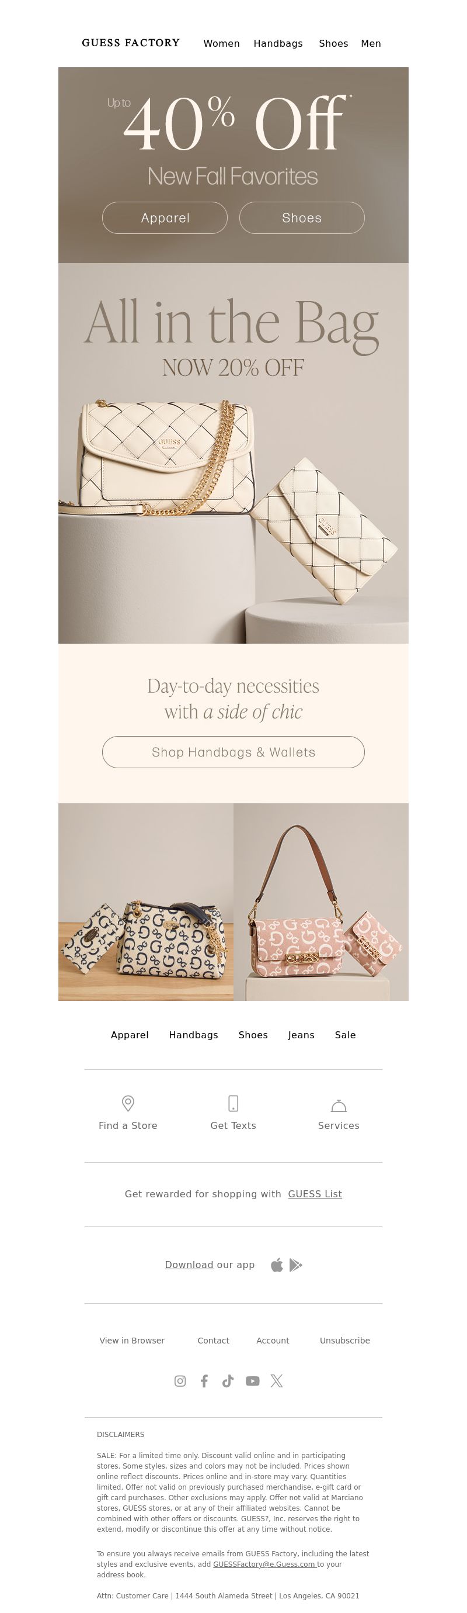This screenshot has height=1613, width=467.
Task: Visit the Instagram page icon
Action: pyautogui.click(x=180, y=1381)
